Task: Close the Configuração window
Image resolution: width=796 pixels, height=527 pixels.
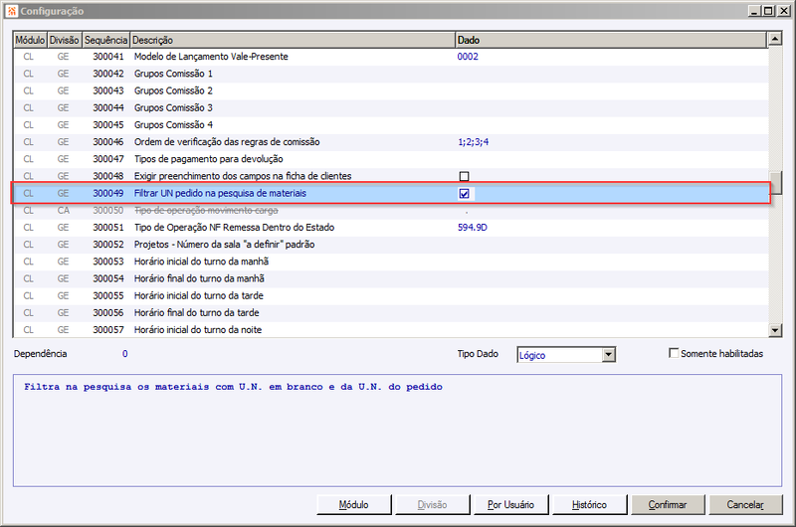Action: coord(783,11)
